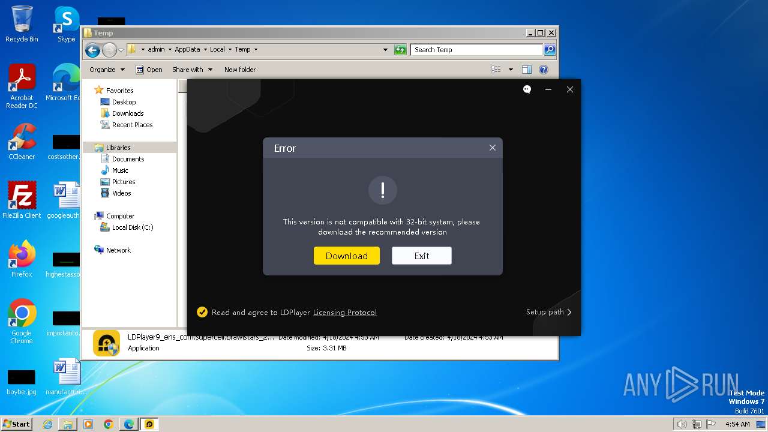768x432 pixels.
Task: Minimize the LDPlayer installer window
Action: coord(548,89)
